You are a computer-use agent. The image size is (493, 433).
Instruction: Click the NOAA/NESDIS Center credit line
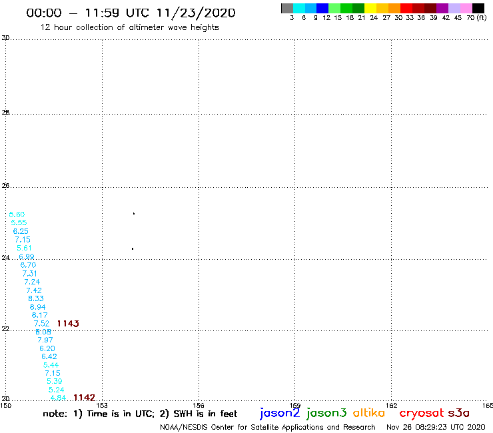click(268, 427)
